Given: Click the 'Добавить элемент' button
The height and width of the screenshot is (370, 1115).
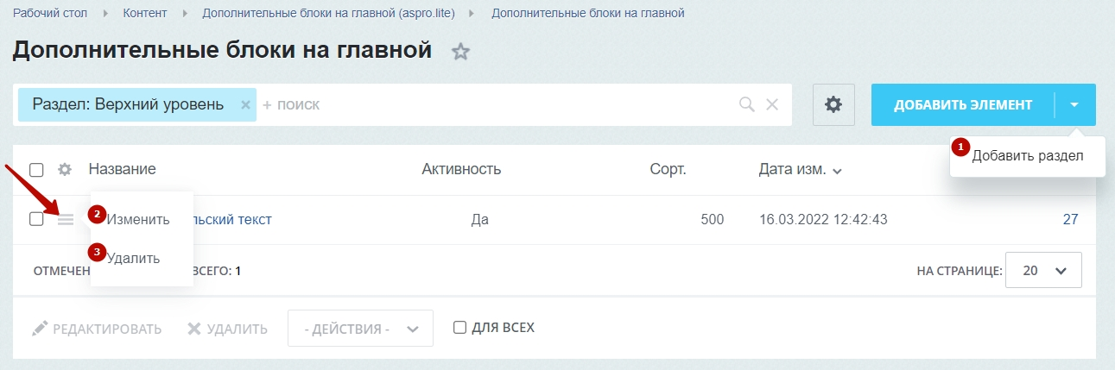Looking at the screenshot, I should pos(963,104).
